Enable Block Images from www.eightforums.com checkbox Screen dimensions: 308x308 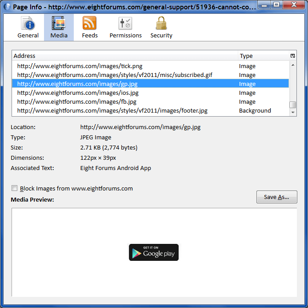(14, 188)
